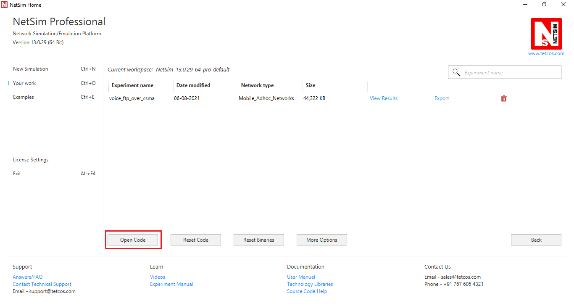Click the Reset Binaries button
The image size is (574, 306).
[259, 240]
